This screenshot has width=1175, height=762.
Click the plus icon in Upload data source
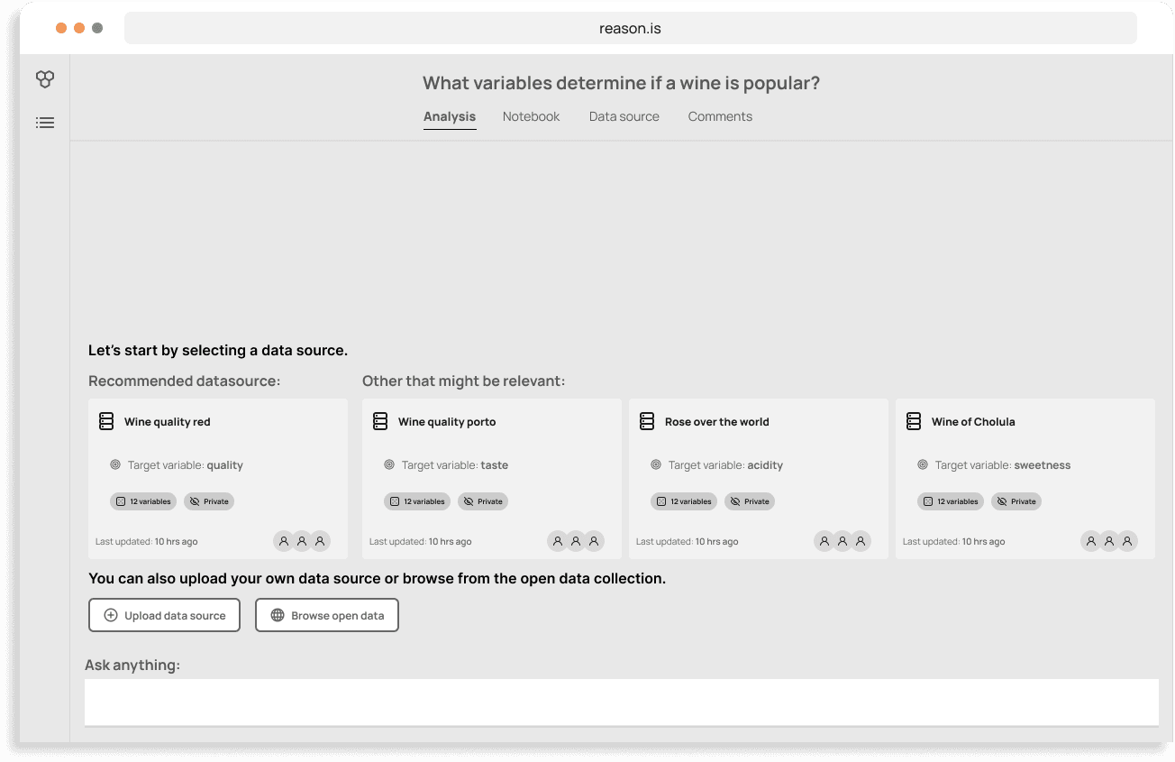[110, 614]
